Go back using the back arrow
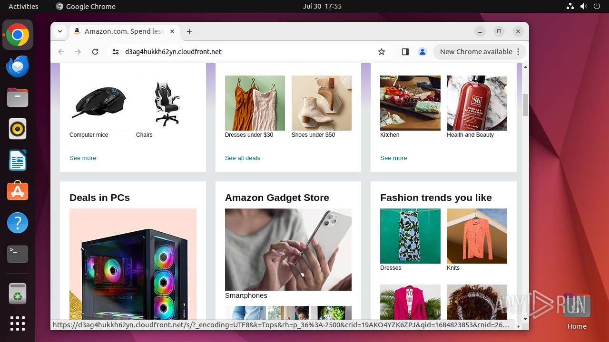This screenshot has height=342, width=609. (x=61, y=52)
